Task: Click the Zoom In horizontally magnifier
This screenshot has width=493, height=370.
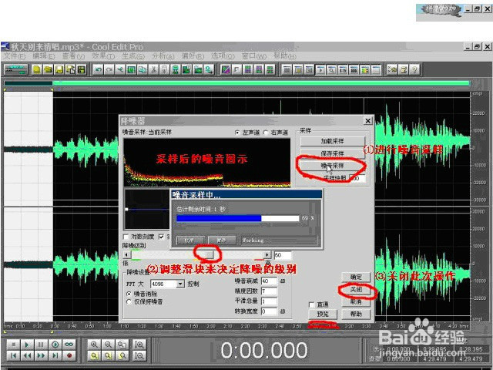Action: click(x=94, y=345)
